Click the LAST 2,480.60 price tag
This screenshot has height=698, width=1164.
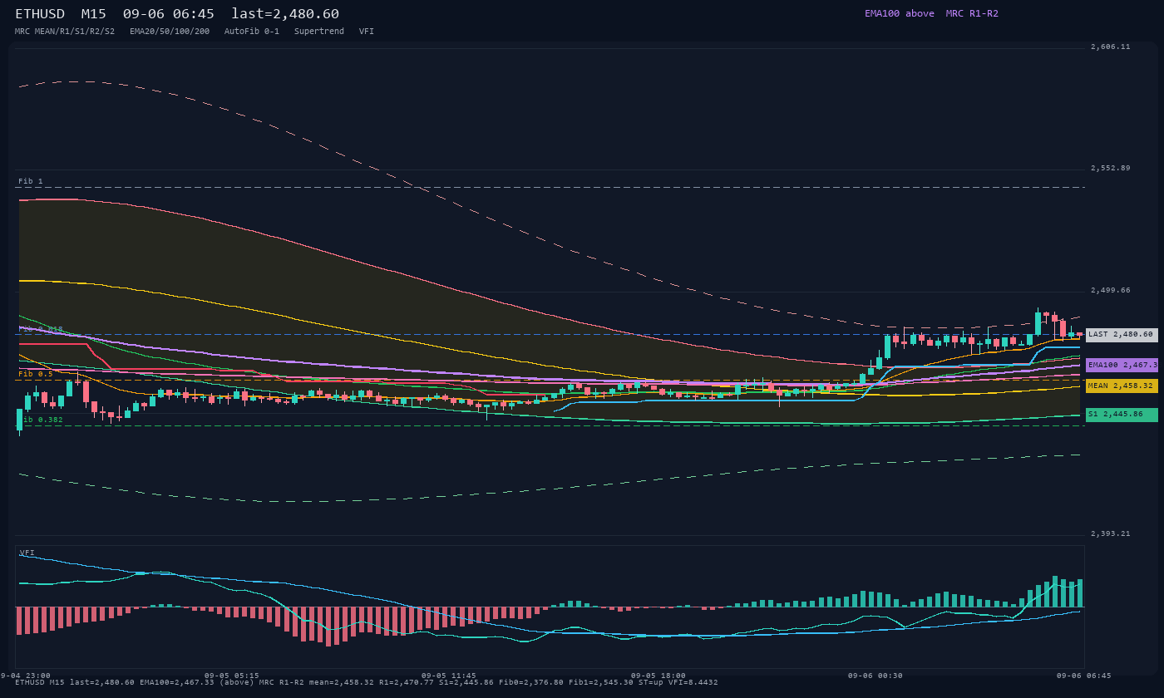(x=1122, y=335)
